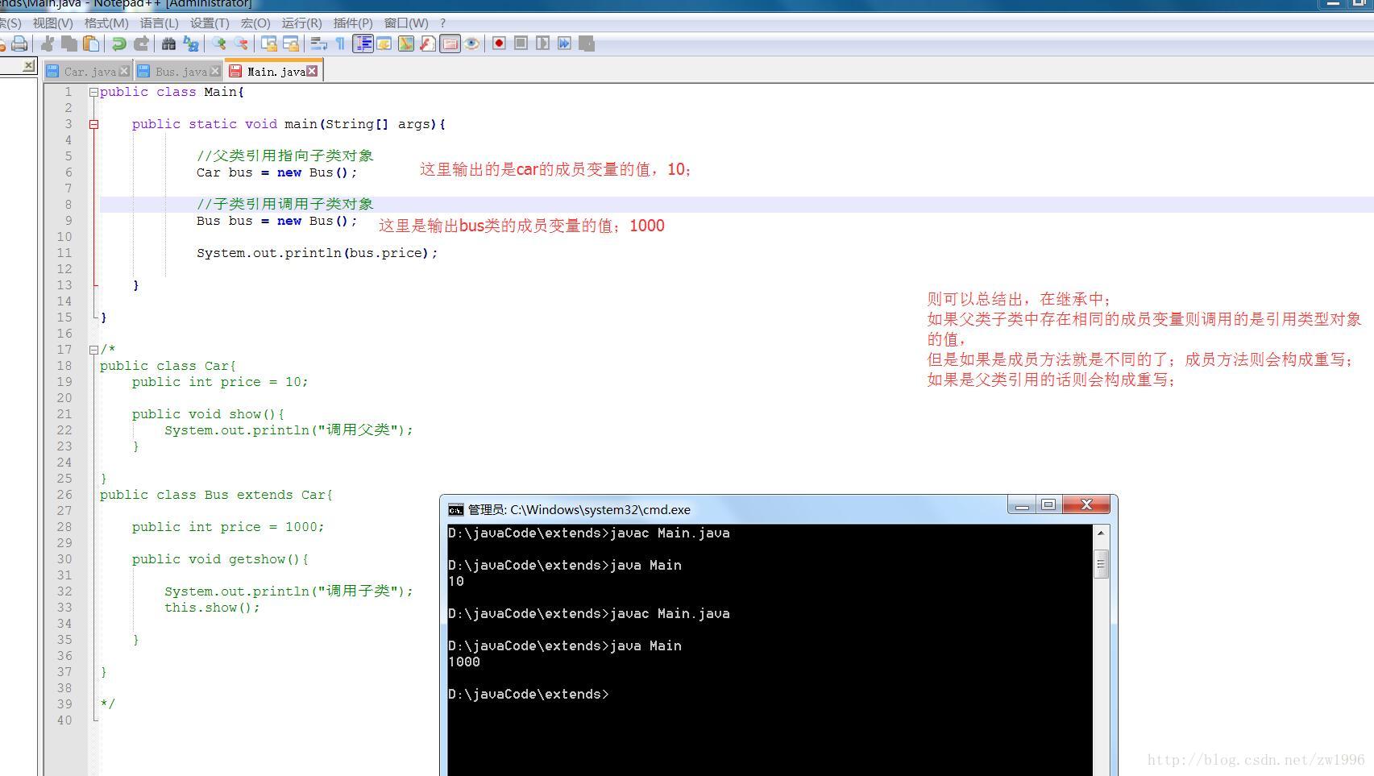This screenshot has width=1374, height=776.
Task: Close the cmd.exe window
Action: click(1086, 505)
